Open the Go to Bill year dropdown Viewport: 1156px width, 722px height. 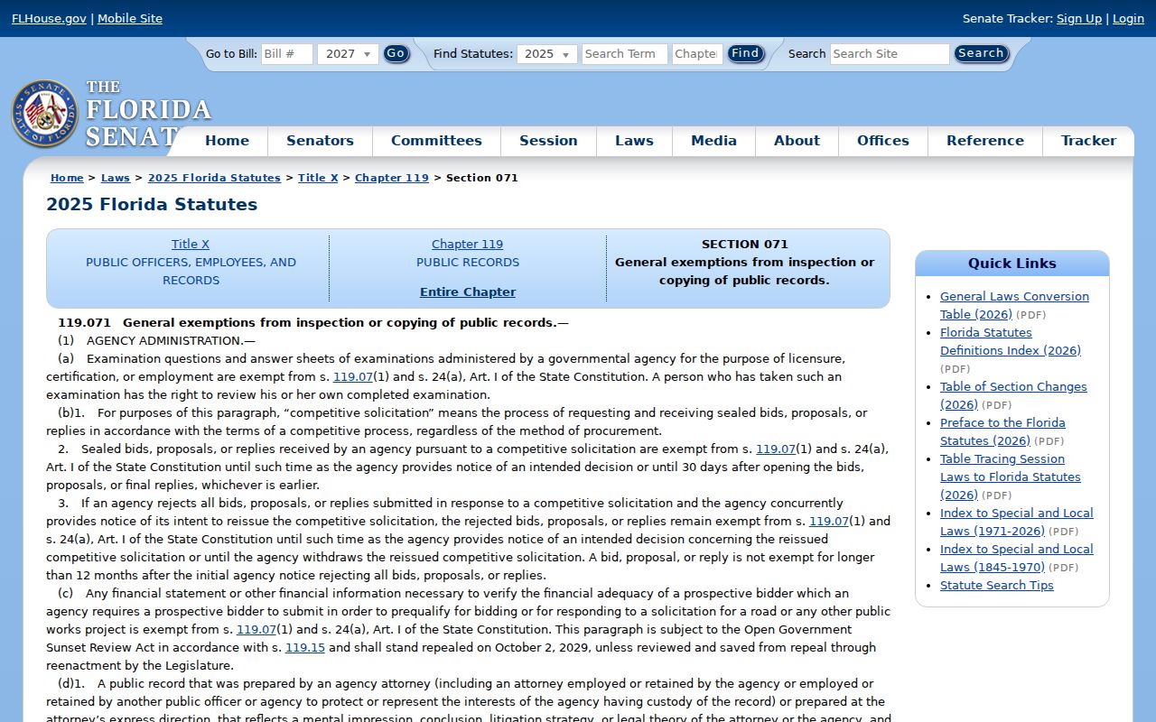[348, 54]
